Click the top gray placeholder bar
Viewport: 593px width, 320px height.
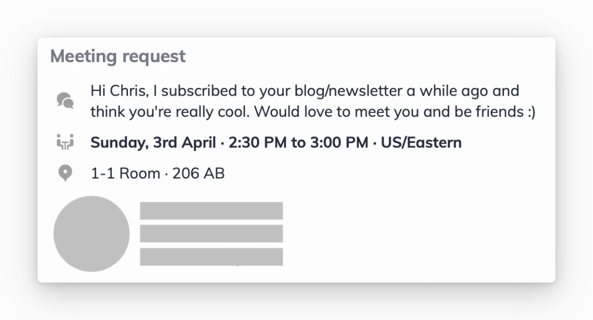point(212,211)
